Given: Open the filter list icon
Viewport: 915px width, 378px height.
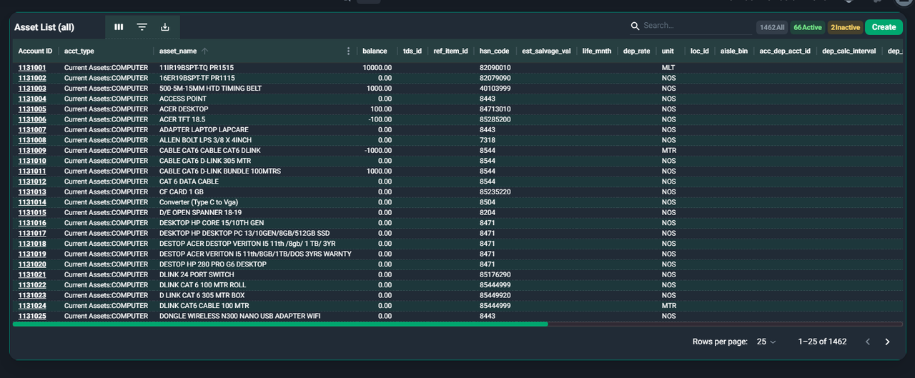Looking at the screenshot, I should tap(142, 27).
